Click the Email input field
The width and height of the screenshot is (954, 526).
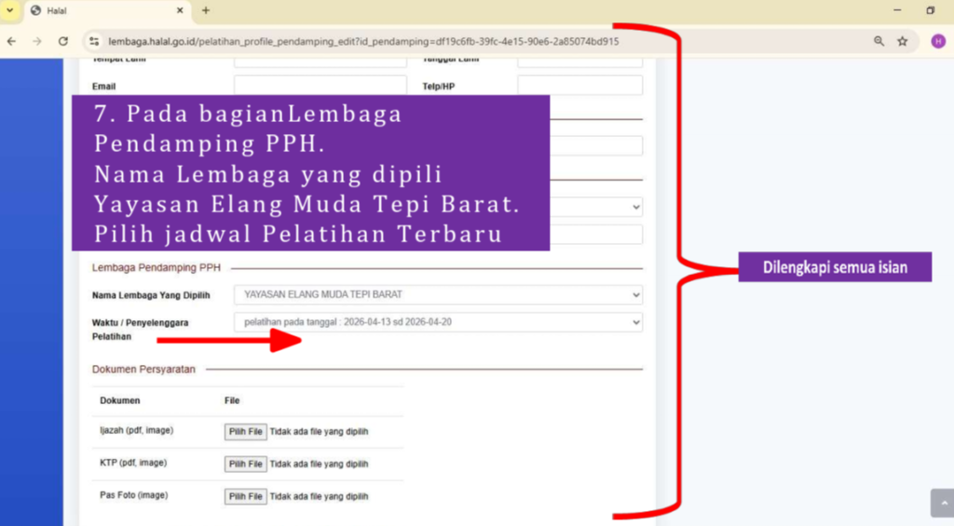click(320, 86)
